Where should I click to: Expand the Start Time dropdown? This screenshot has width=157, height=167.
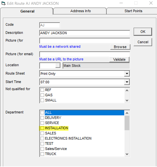pyautogui.click(x=127, y=82)
